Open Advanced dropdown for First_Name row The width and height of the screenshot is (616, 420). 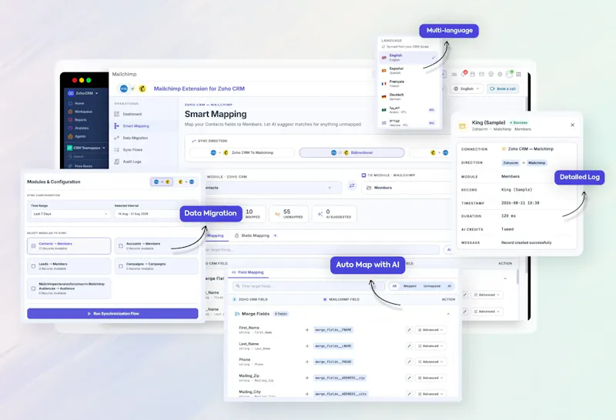[430, 330]
